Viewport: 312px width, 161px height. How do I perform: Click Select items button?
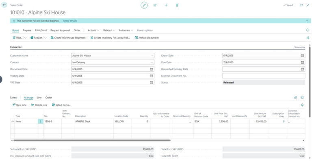pyautogui.click(x=61, y=105)
